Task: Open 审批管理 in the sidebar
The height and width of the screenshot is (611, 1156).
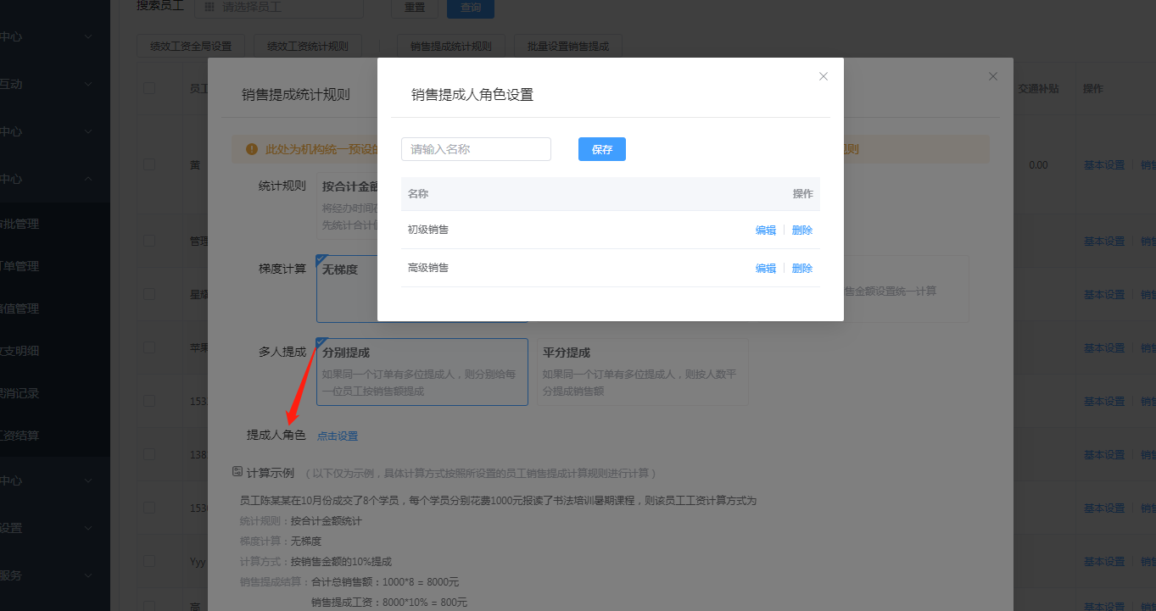Action: click(19, 224)
